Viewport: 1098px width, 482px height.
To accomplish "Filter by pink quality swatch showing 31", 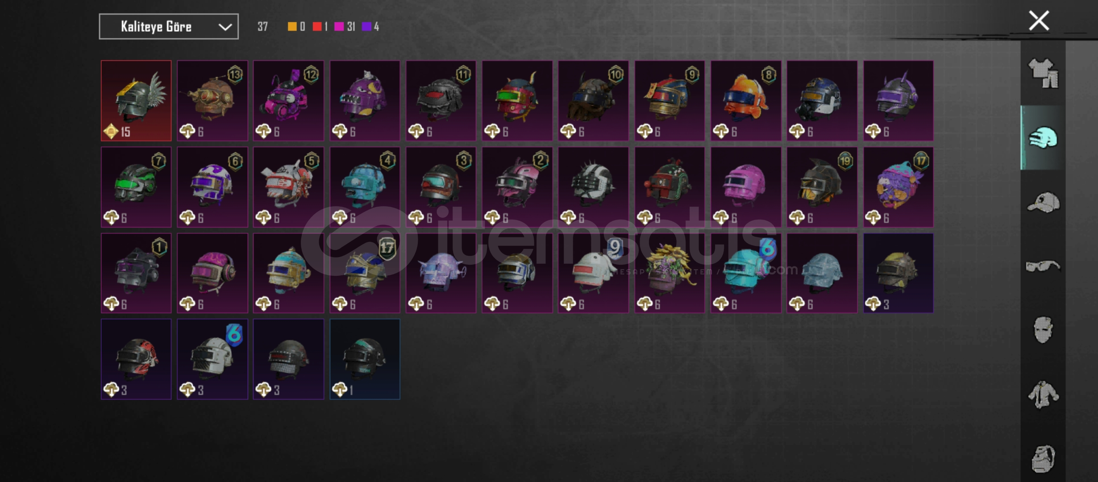I will tap(344, 27).
